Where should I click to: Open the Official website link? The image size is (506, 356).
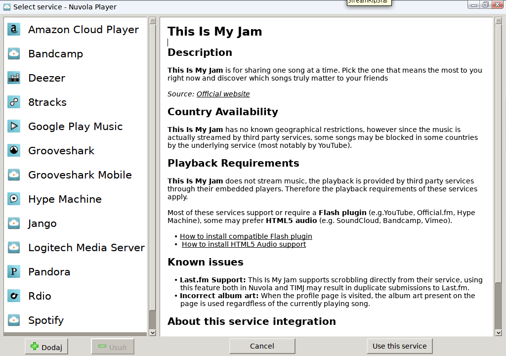223,94
